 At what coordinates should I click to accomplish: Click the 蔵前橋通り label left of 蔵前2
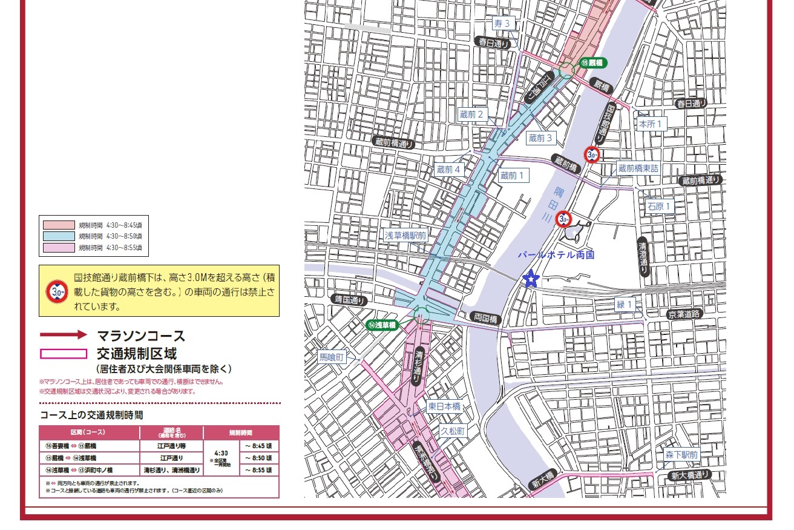pos(394,142)
